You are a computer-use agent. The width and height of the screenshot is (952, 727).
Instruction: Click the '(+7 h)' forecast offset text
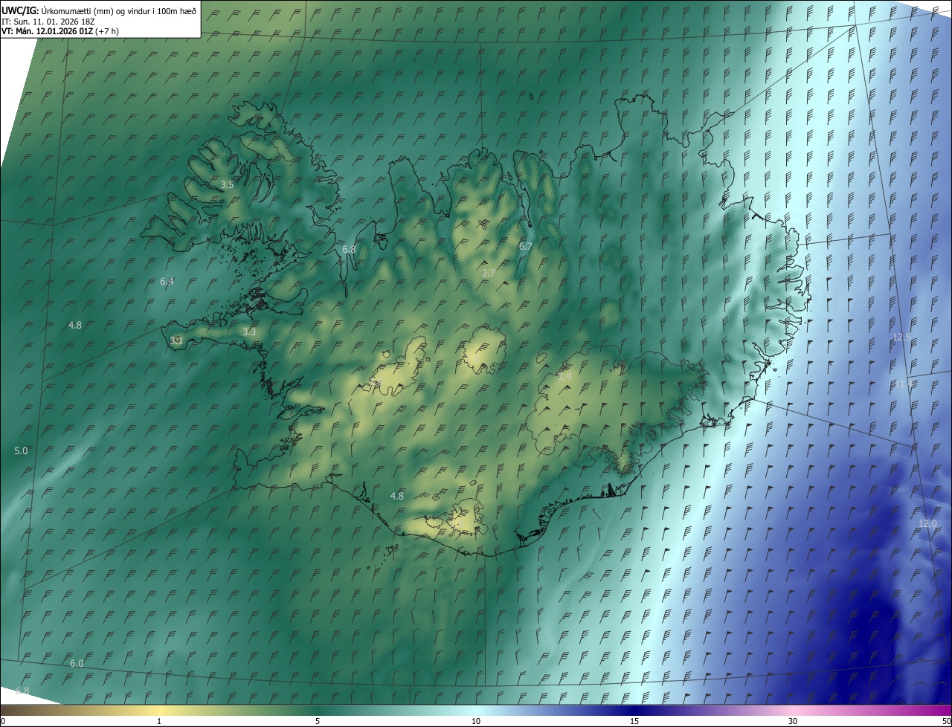pyautogui.click(x=107, y=31)
